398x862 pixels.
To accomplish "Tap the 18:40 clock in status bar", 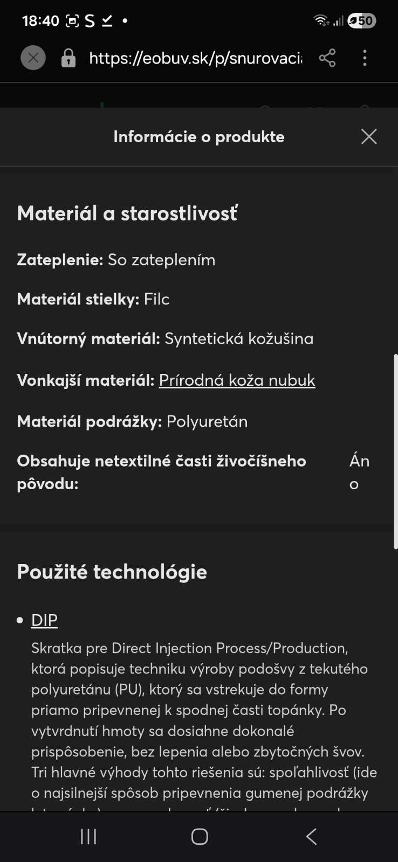I will click(40, 20).
